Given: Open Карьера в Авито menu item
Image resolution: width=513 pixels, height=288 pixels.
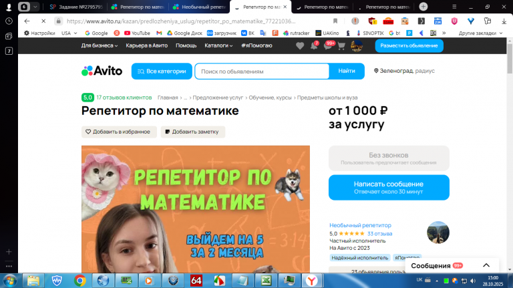Looking at the screenshot, I should (146, 45).
